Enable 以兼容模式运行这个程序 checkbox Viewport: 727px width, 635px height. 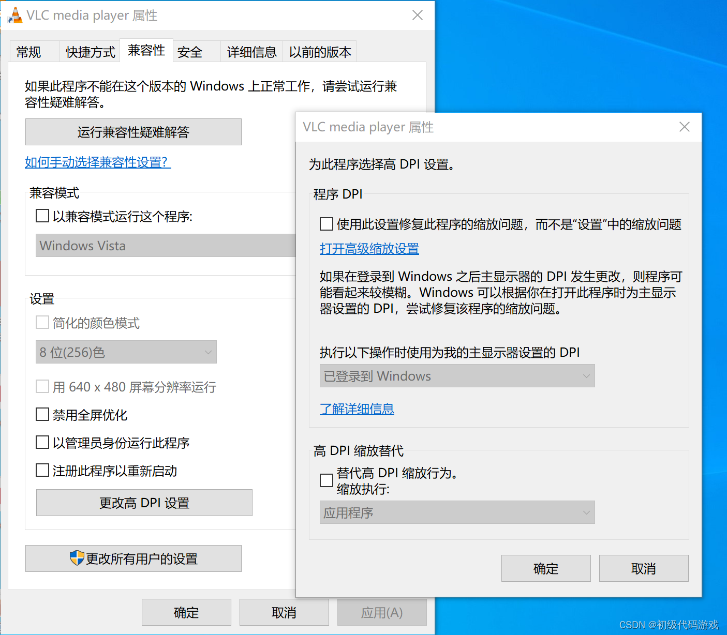42,216
